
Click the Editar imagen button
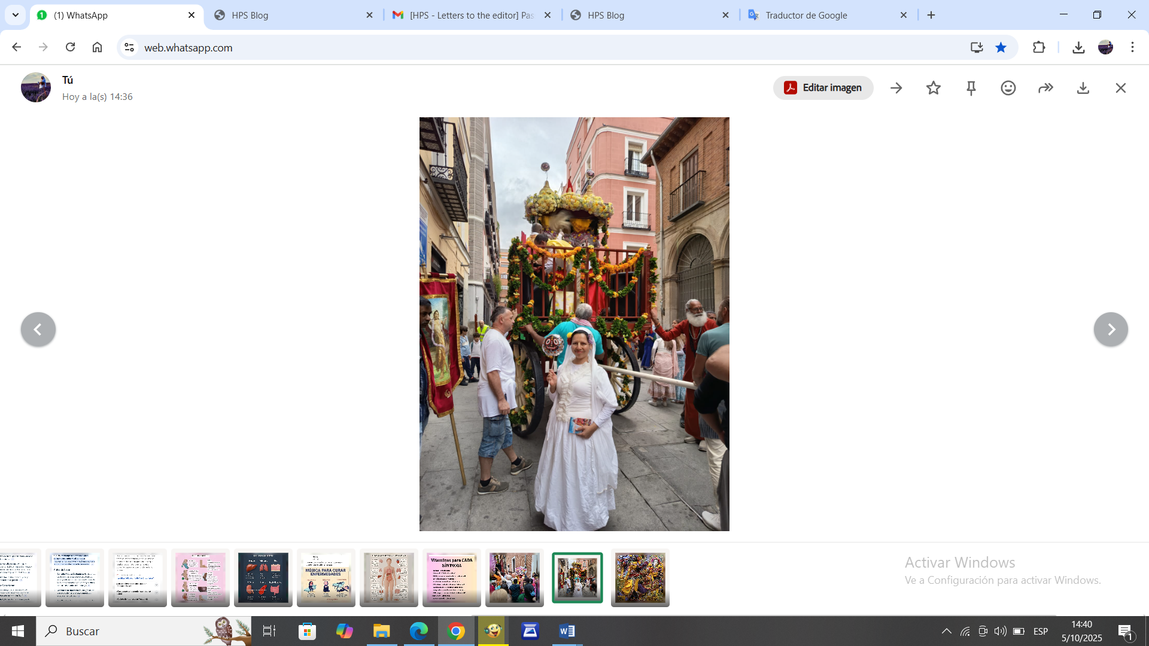823,88
